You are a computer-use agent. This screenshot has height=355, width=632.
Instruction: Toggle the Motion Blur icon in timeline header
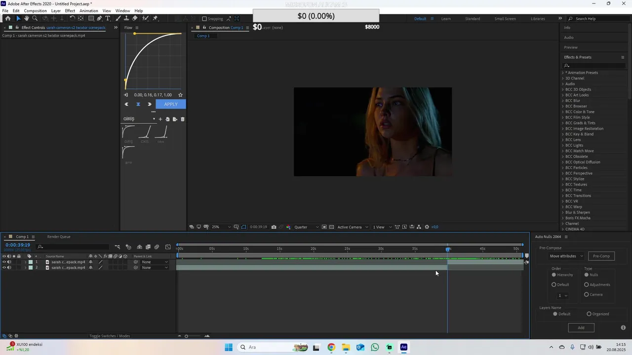(x=157, y=247)
